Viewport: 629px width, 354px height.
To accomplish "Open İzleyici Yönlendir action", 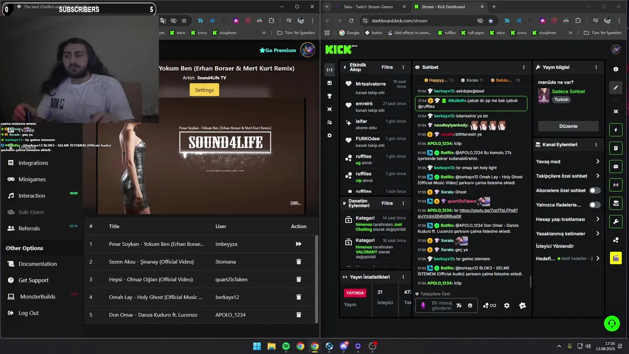I will 555,246.
